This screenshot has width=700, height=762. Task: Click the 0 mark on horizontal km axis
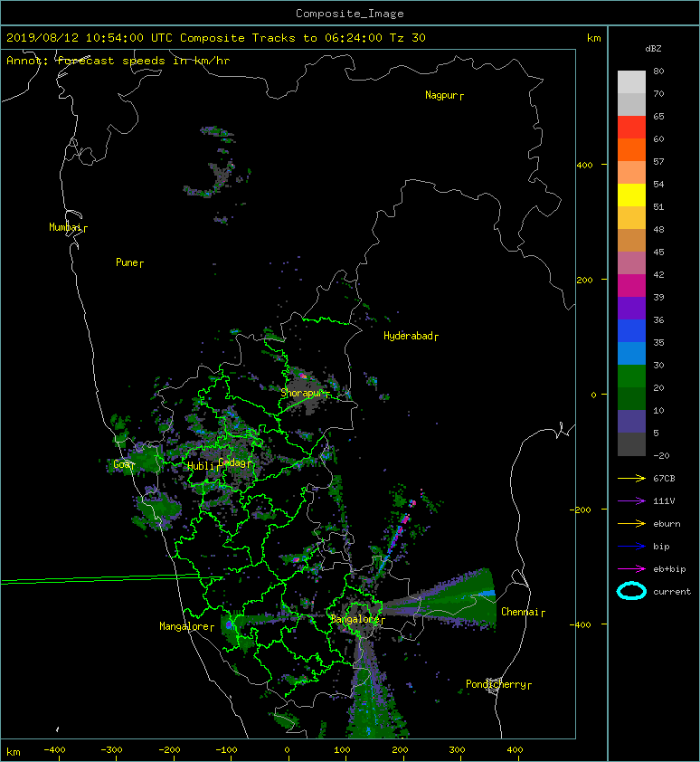[287, 750]
